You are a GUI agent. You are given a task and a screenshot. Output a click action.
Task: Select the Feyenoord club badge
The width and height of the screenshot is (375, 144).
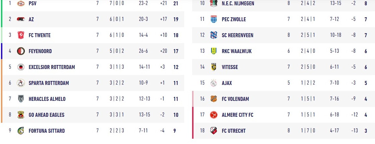21,51
